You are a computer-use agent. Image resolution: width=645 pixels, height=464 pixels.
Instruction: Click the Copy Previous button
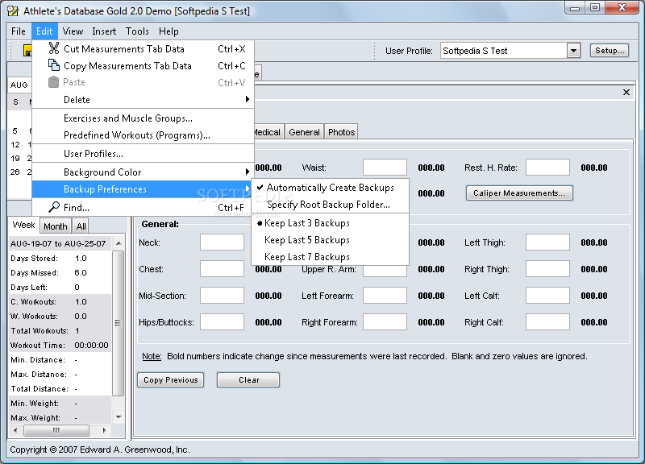[x=171, y=379]
